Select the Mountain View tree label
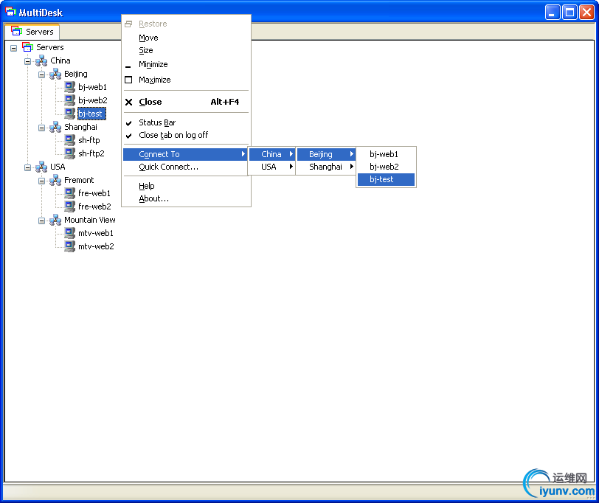 (x=90, y=220)
